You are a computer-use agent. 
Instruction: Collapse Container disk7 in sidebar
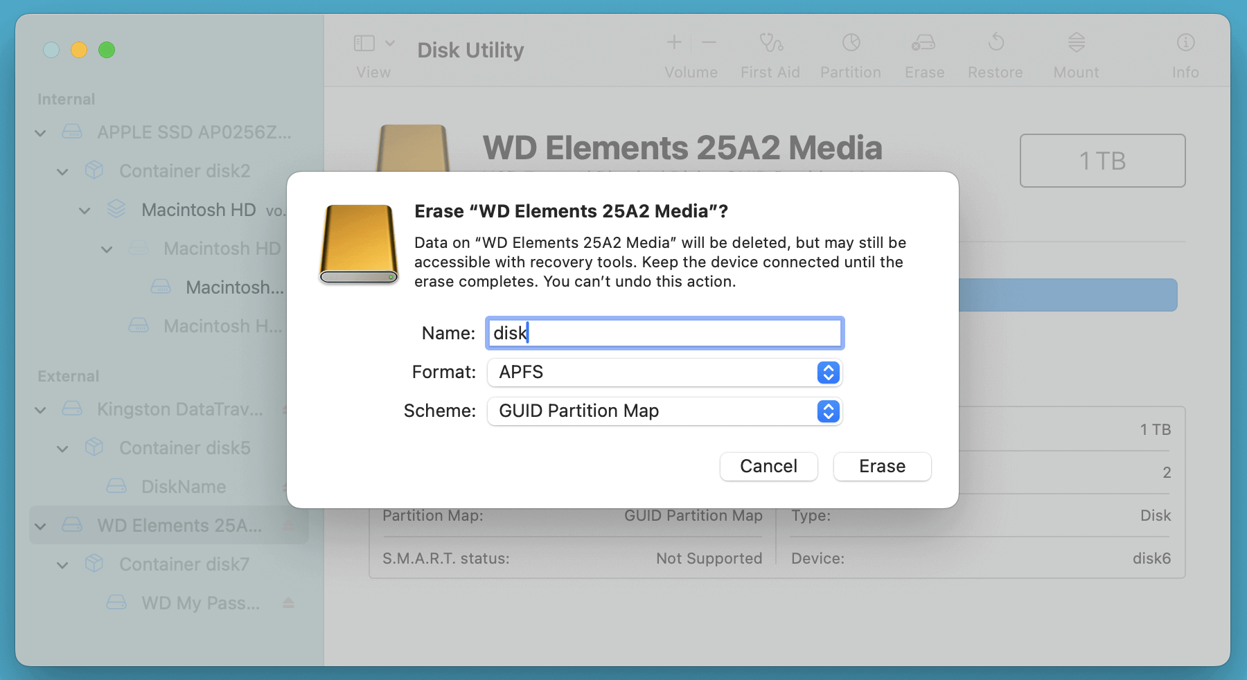63,565
